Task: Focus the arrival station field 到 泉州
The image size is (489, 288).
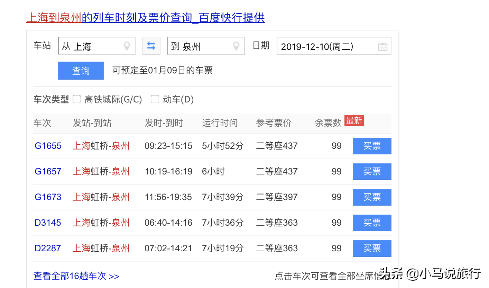Action: (206, 46)
